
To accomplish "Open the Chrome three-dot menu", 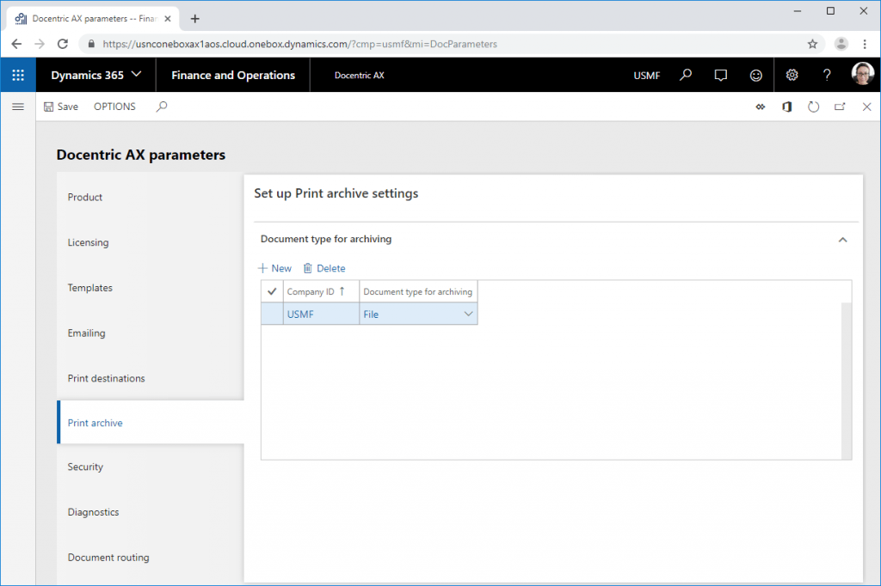I will [865, 44].
